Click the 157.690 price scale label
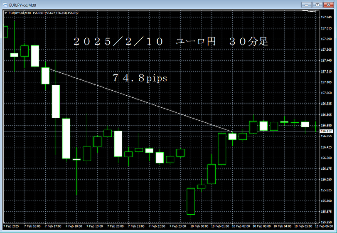 pos(326,39)
